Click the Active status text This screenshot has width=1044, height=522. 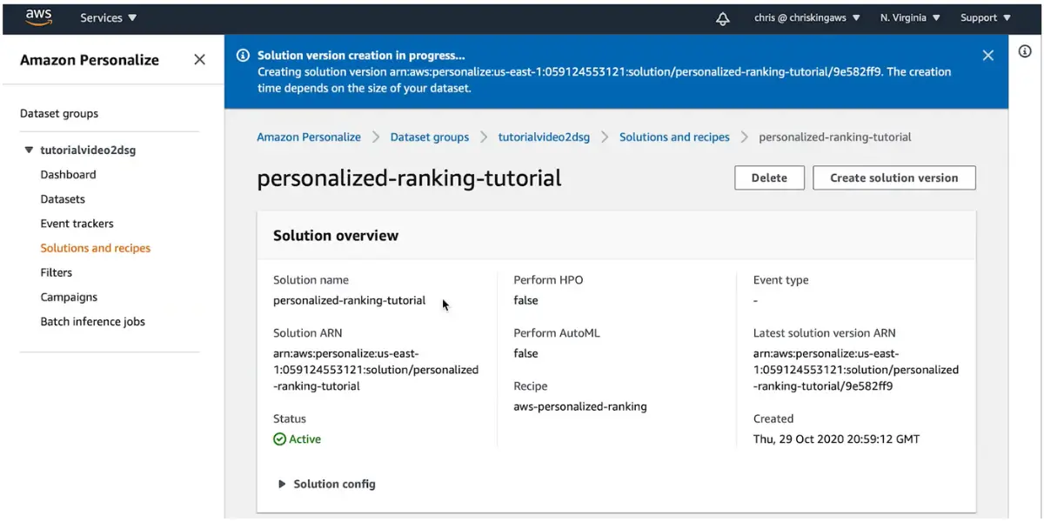pos(304,439)
